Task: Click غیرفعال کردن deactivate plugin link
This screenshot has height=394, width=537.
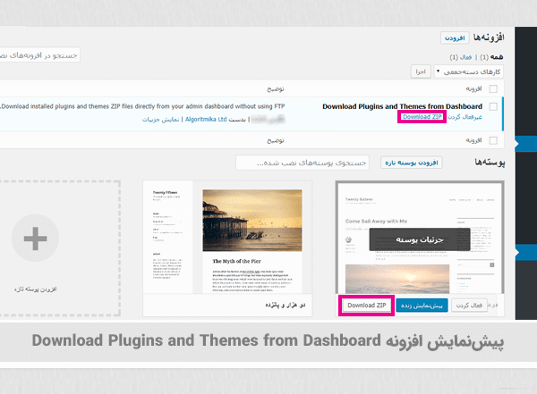Action: [466, 117]
